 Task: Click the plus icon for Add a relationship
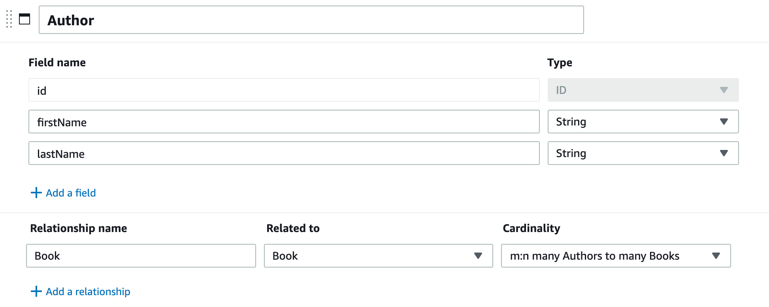[36, 291]
